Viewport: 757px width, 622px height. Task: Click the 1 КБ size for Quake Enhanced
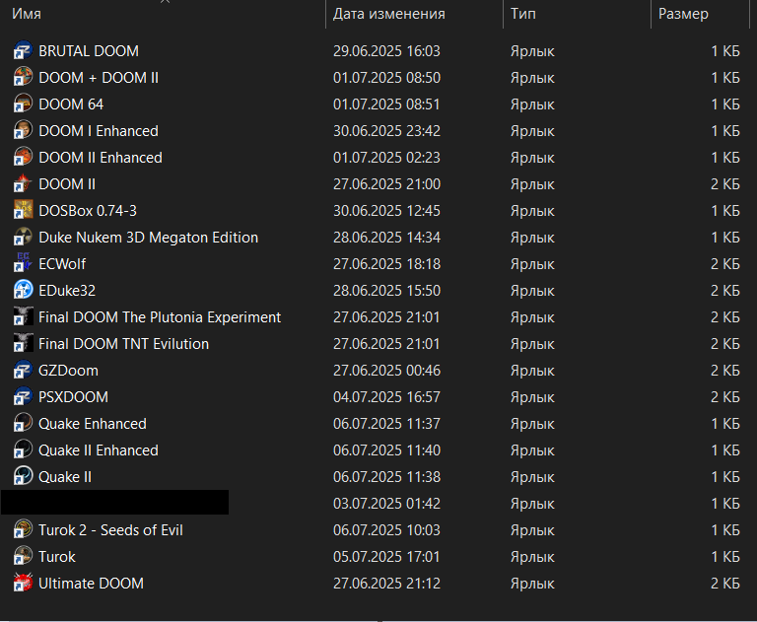click(x=725, y=424)
